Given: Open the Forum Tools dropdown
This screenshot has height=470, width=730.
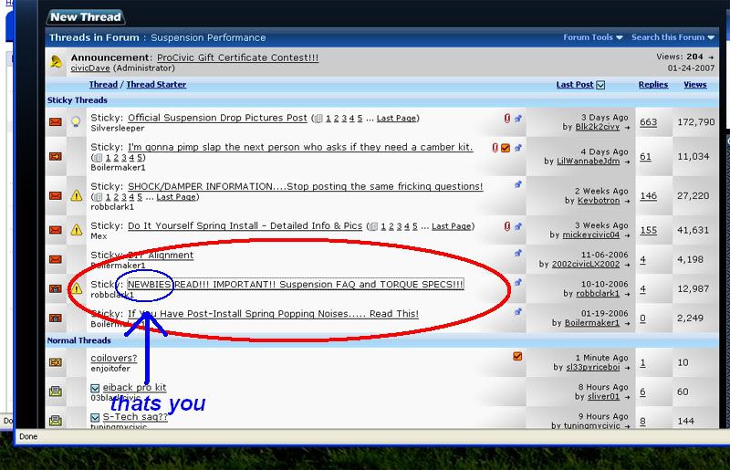Looking at the screenshot, I should pyautogui.click(x=592, y=37).
